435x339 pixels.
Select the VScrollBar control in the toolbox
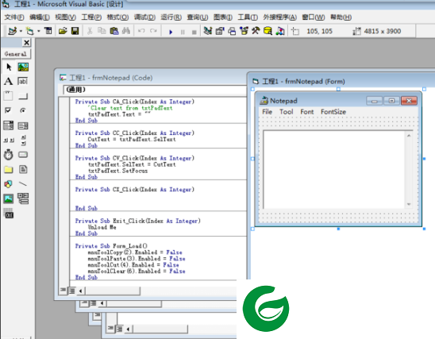tap(23, 140)
